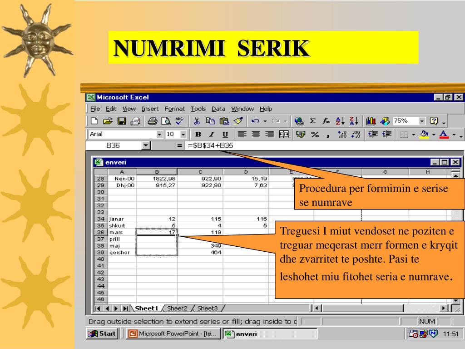The image size is (465, 349).
Task: Click the Drawing toolbar icon
Action: point(385,121)
